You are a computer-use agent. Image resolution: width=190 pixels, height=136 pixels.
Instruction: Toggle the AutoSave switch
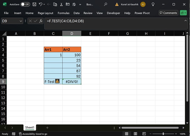coord(25,4)
